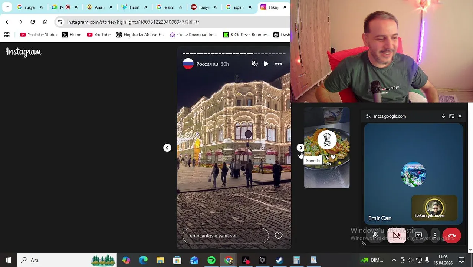View site information icon in address bar
The width and height of the screenshot is (473, 267).
click(x=60, y=22)
